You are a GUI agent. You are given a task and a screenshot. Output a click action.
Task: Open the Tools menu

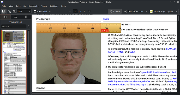tap(44, 6)
